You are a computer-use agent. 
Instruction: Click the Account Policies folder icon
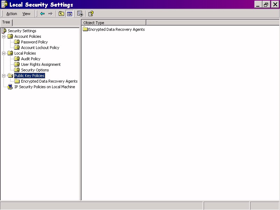point(10,36)
